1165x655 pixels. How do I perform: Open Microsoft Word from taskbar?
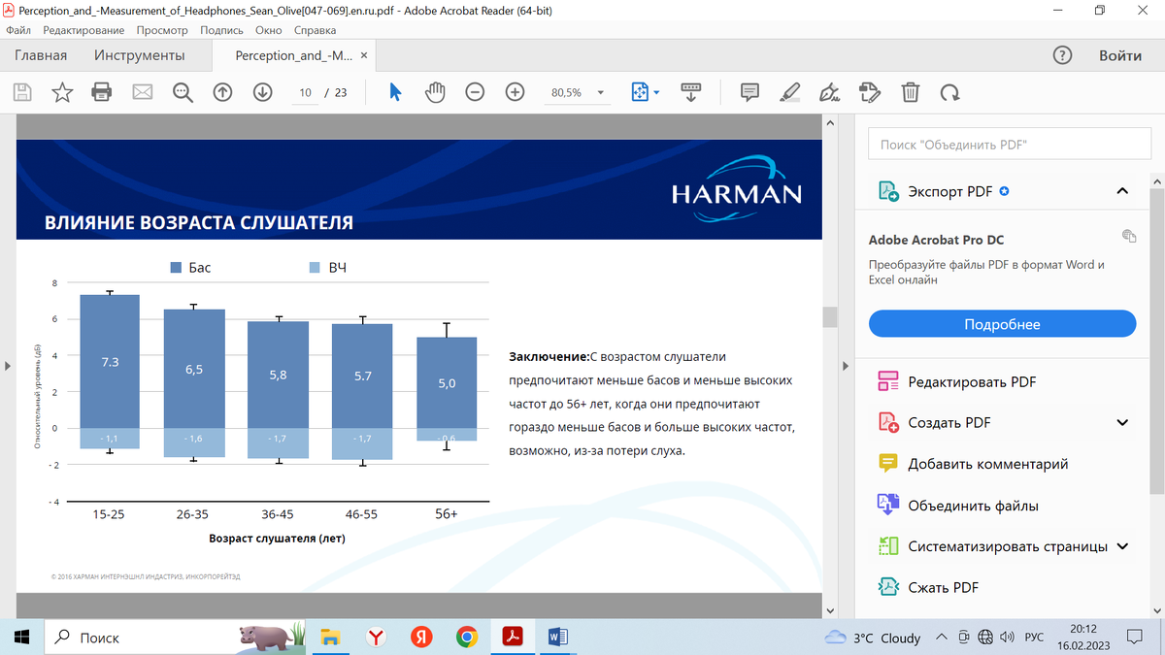[x=557, y=638]
